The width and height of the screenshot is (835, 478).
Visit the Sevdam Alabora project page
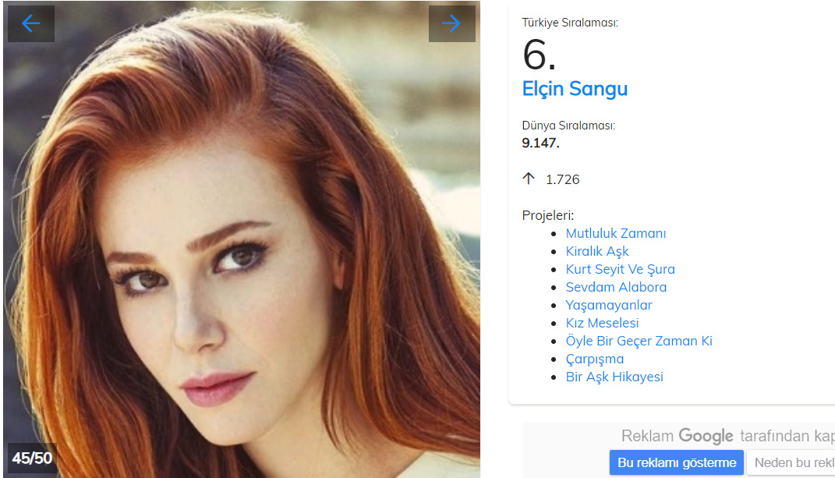coord(616,287)
